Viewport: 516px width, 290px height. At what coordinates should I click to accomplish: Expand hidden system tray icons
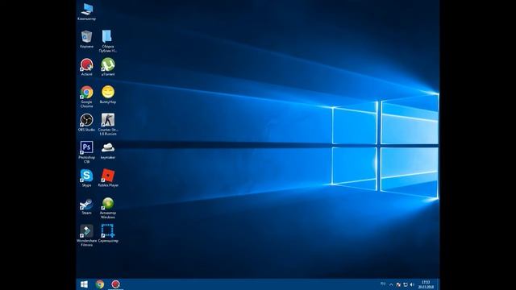point(391,284)
